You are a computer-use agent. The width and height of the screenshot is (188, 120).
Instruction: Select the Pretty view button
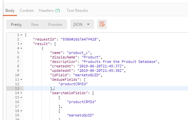coord(16,24)
